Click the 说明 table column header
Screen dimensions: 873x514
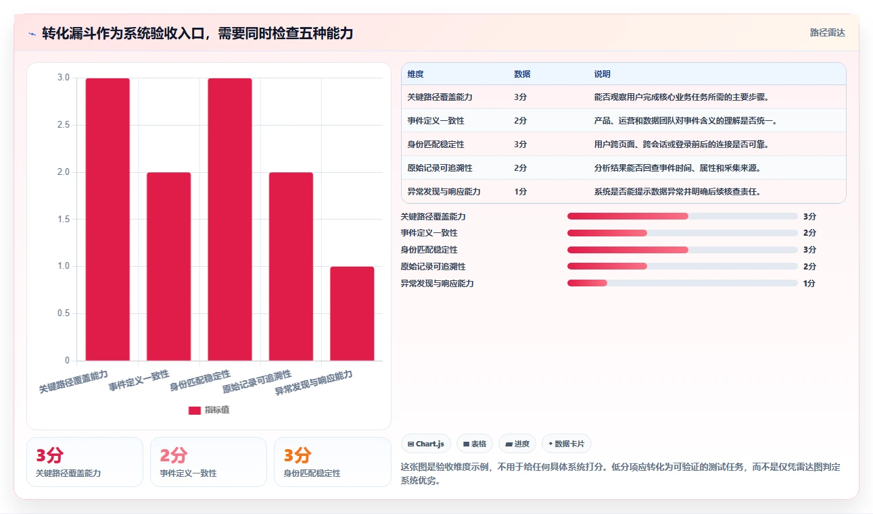602,74
